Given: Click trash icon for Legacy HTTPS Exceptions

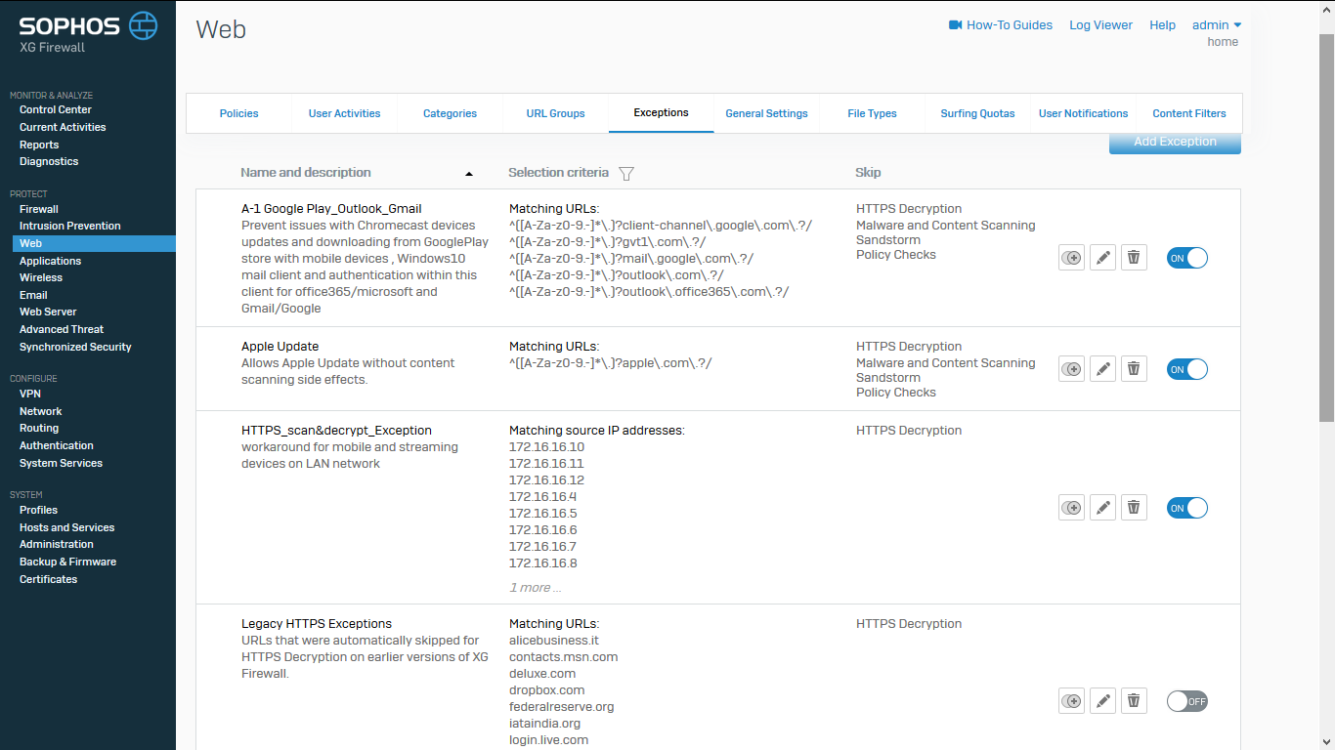Looking at the screenshot, I should (x=1134, y=701).
